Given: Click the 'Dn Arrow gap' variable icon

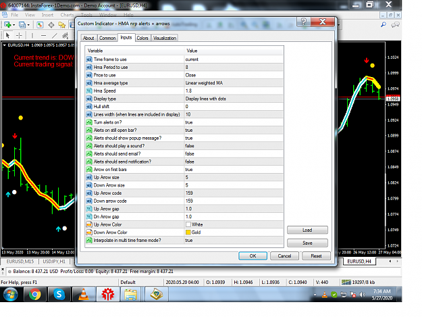Looking at the screenshot, I should 89,216.
